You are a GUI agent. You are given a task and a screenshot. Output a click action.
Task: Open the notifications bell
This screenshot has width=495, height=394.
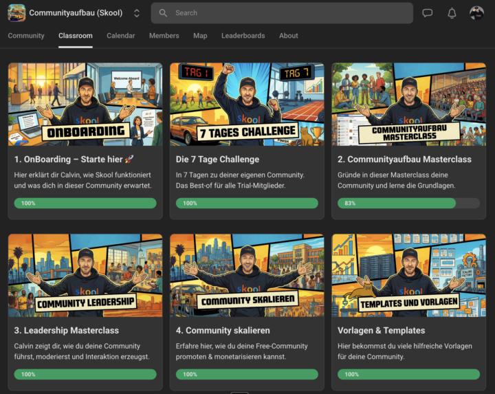click(452, 13)
